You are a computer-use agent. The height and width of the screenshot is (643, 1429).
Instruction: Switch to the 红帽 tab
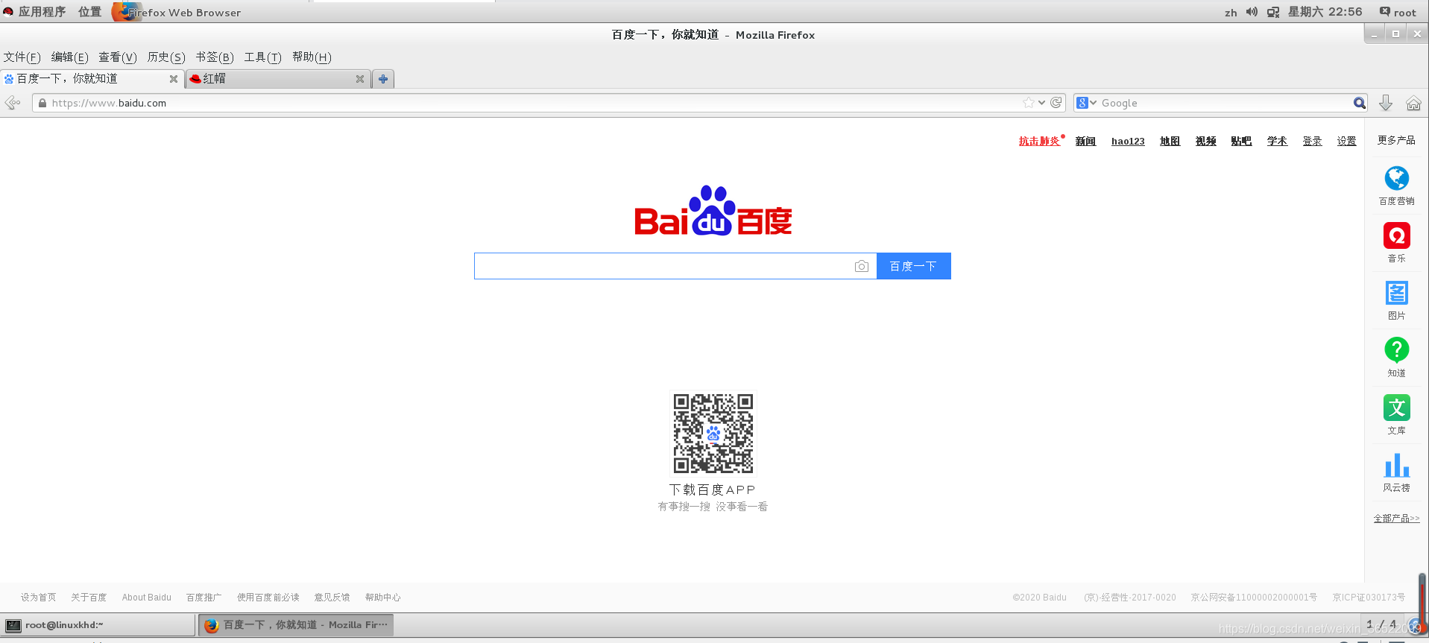point(278,79)
